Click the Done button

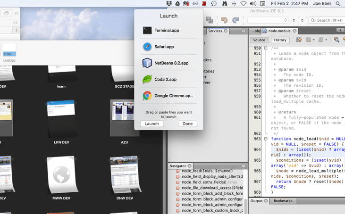[187, 123]
